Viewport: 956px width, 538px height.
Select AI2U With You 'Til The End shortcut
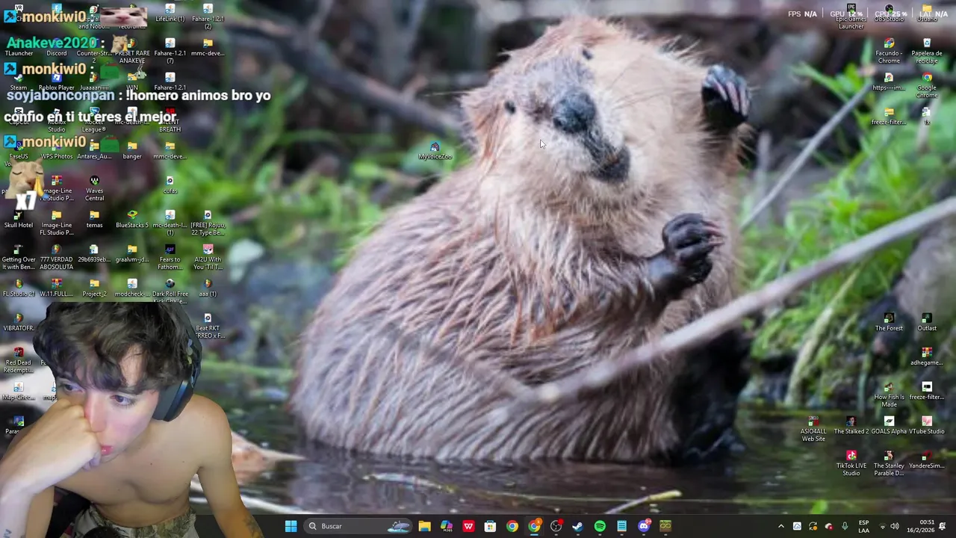coord(208,257)
